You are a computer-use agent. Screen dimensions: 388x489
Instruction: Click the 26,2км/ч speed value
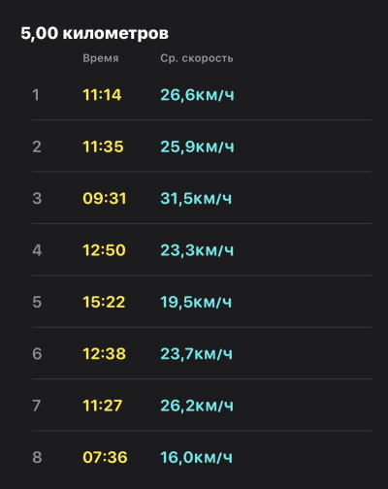(197, 406)
